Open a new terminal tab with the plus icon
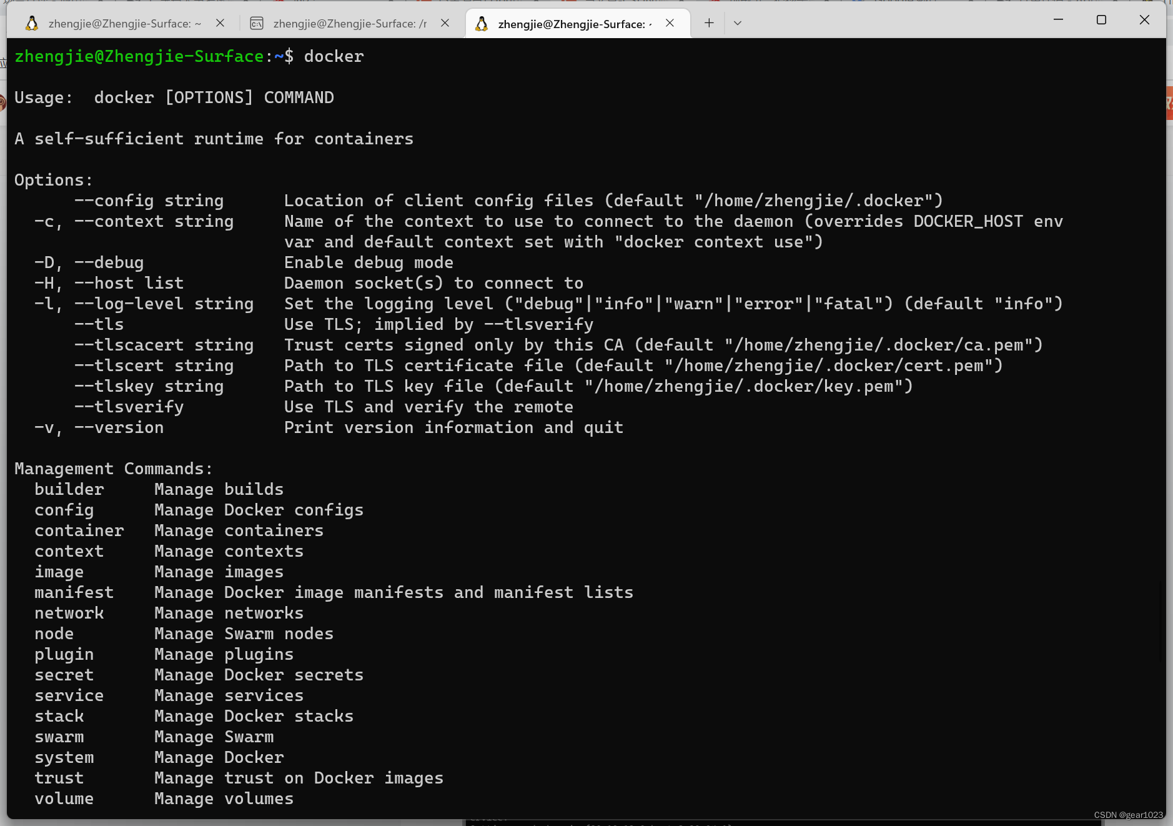Image resolution: width=1173 pixels, height=826 pixels. coord(709,23)
